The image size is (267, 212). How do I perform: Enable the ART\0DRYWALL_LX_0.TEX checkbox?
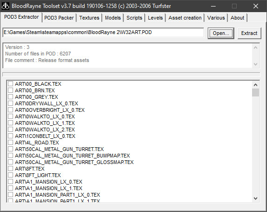pyautogui.click(x=11, y=103)
